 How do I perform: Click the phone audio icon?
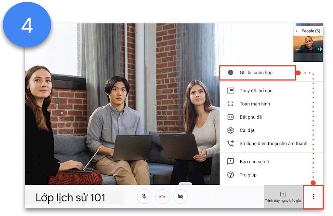(x=231, y=143)
